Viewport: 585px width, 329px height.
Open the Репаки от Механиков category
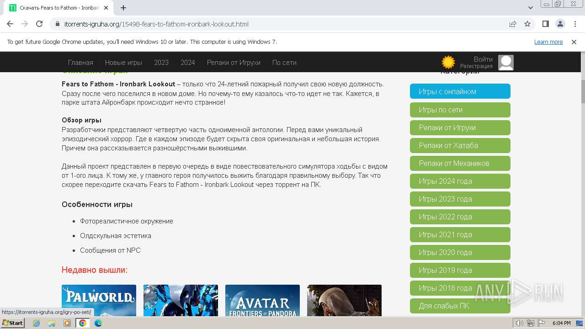tap(460, 163)
